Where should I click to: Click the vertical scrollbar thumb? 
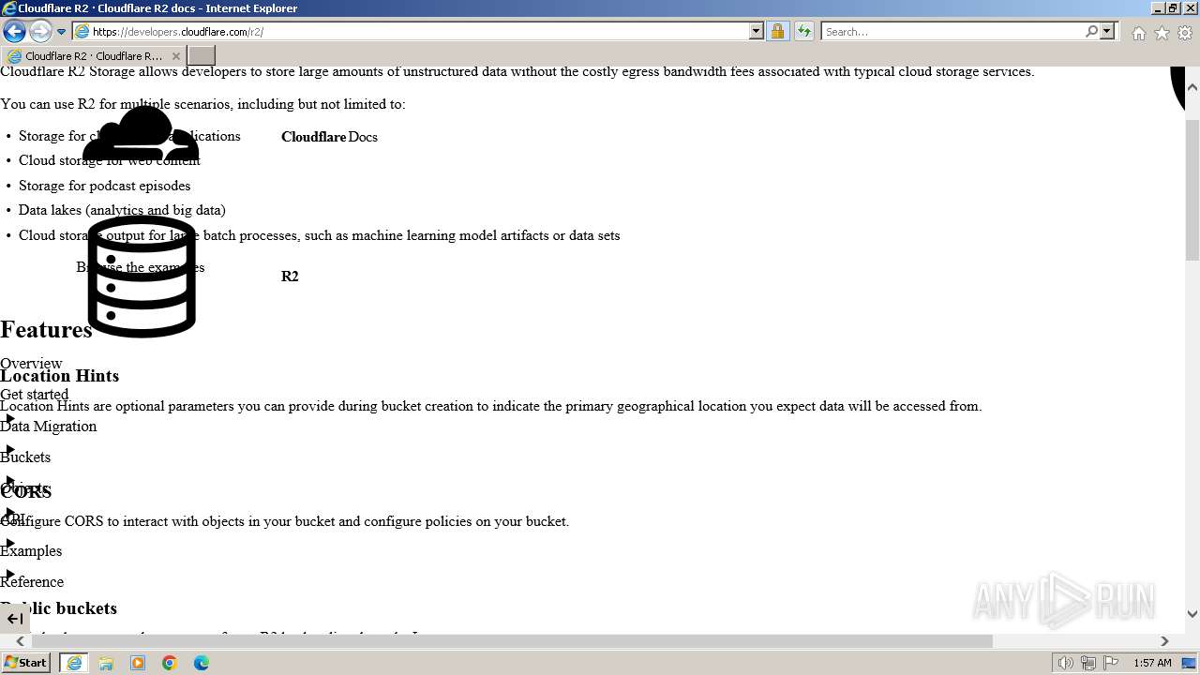coord(1192,190)
